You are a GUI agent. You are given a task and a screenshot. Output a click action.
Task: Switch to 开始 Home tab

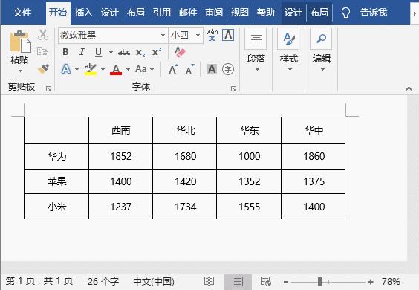click(58, 13)
